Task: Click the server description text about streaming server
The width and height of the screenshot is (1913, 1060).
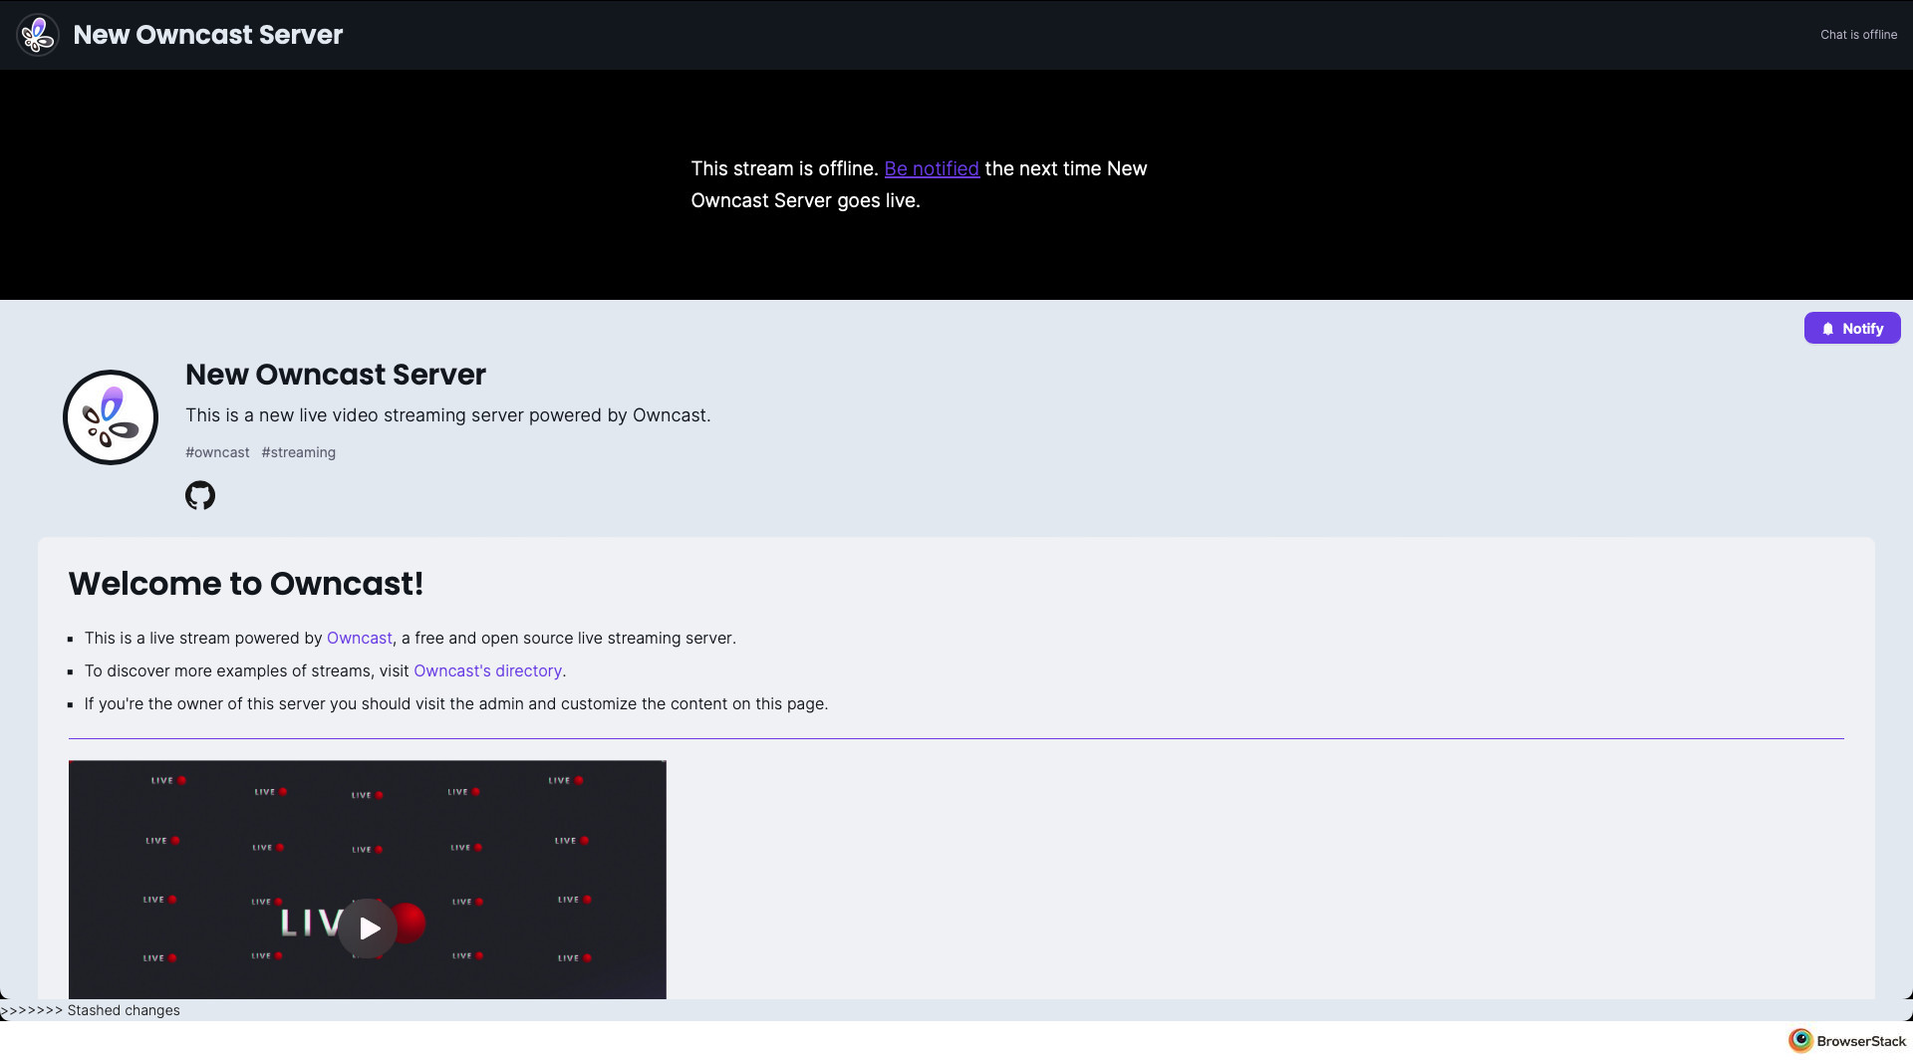Action: (x=448, y=415)
